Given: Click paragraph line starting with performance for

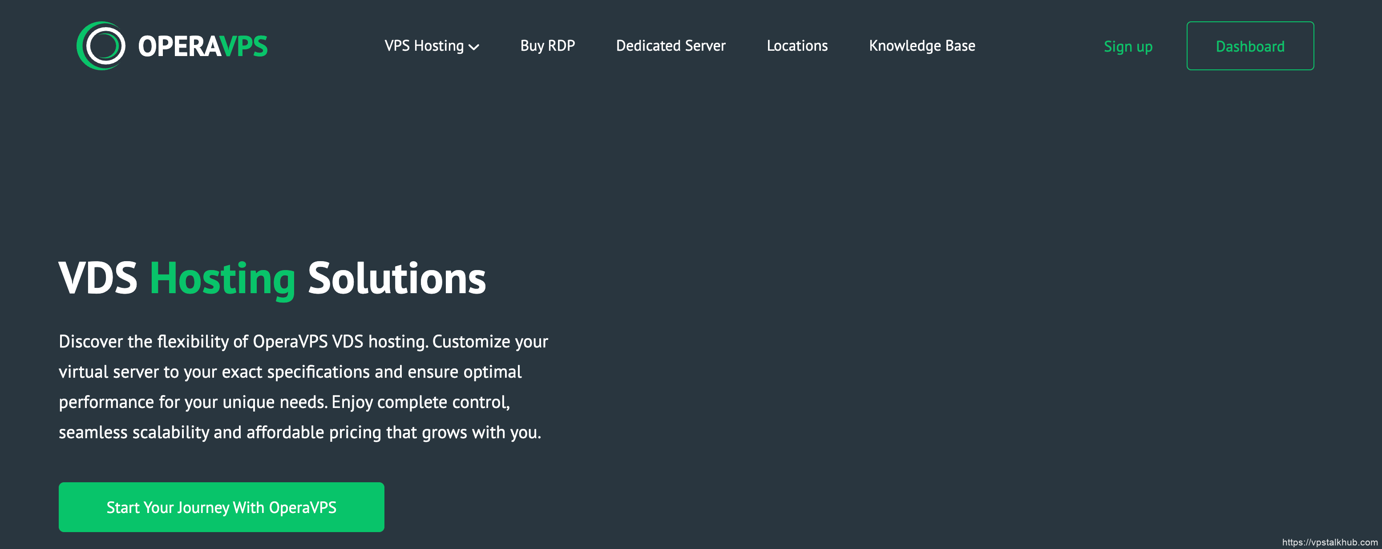Looking at the screenshot, I should point(284,402).
